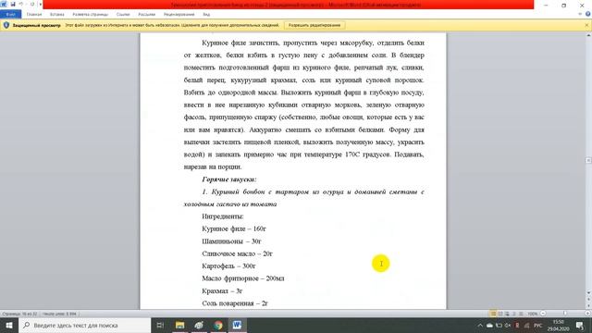Click scrollbar up arrow
Screen dimensions: 592x333
click(588, 35)
